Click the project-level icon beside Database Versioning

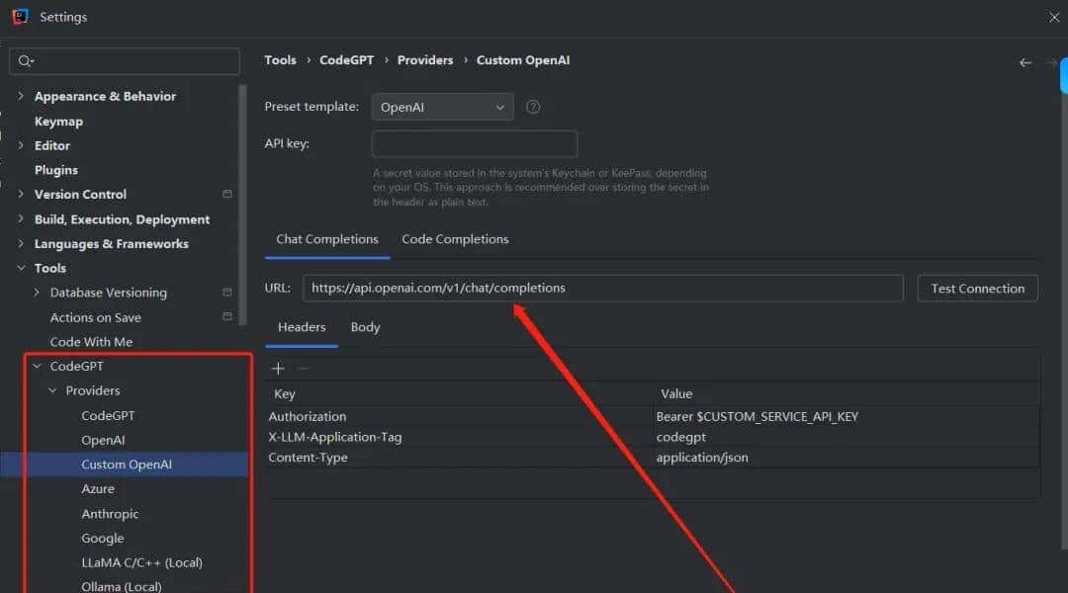point(226,293)
